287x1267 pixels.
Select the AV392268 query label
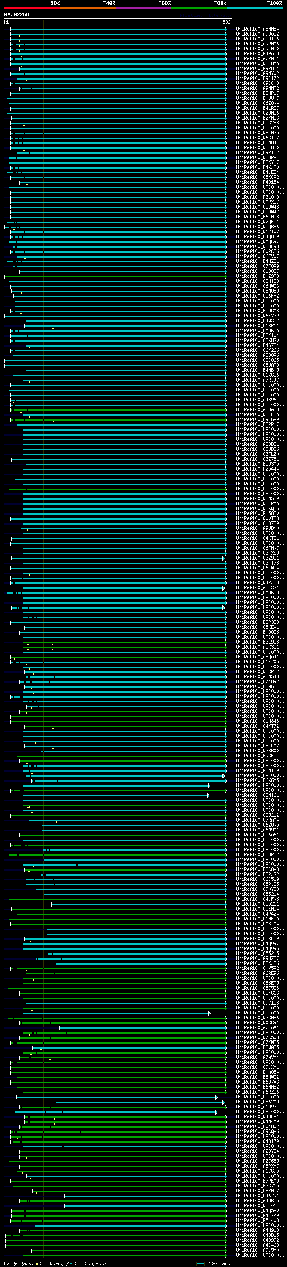click(x=17, y=15)
